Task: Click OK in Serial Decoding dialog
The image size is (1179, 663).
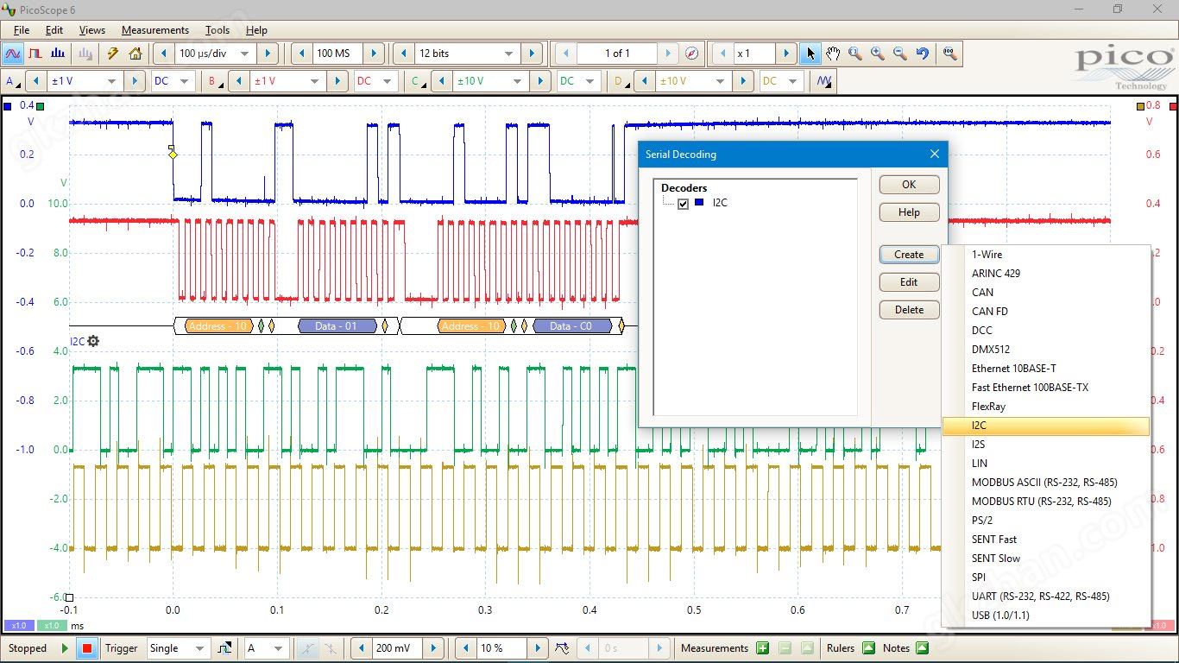Action: coord(909,185)
